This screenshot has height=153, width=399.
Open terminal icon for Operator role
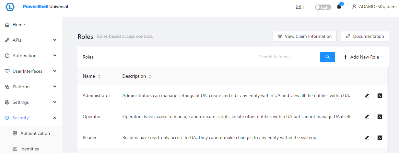(380, 117)
